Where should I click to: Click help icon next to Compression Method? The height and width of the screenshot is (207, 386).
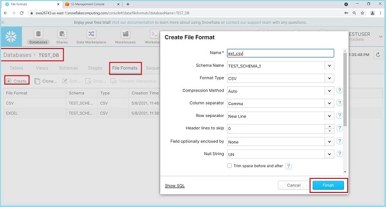pos(340,91)
